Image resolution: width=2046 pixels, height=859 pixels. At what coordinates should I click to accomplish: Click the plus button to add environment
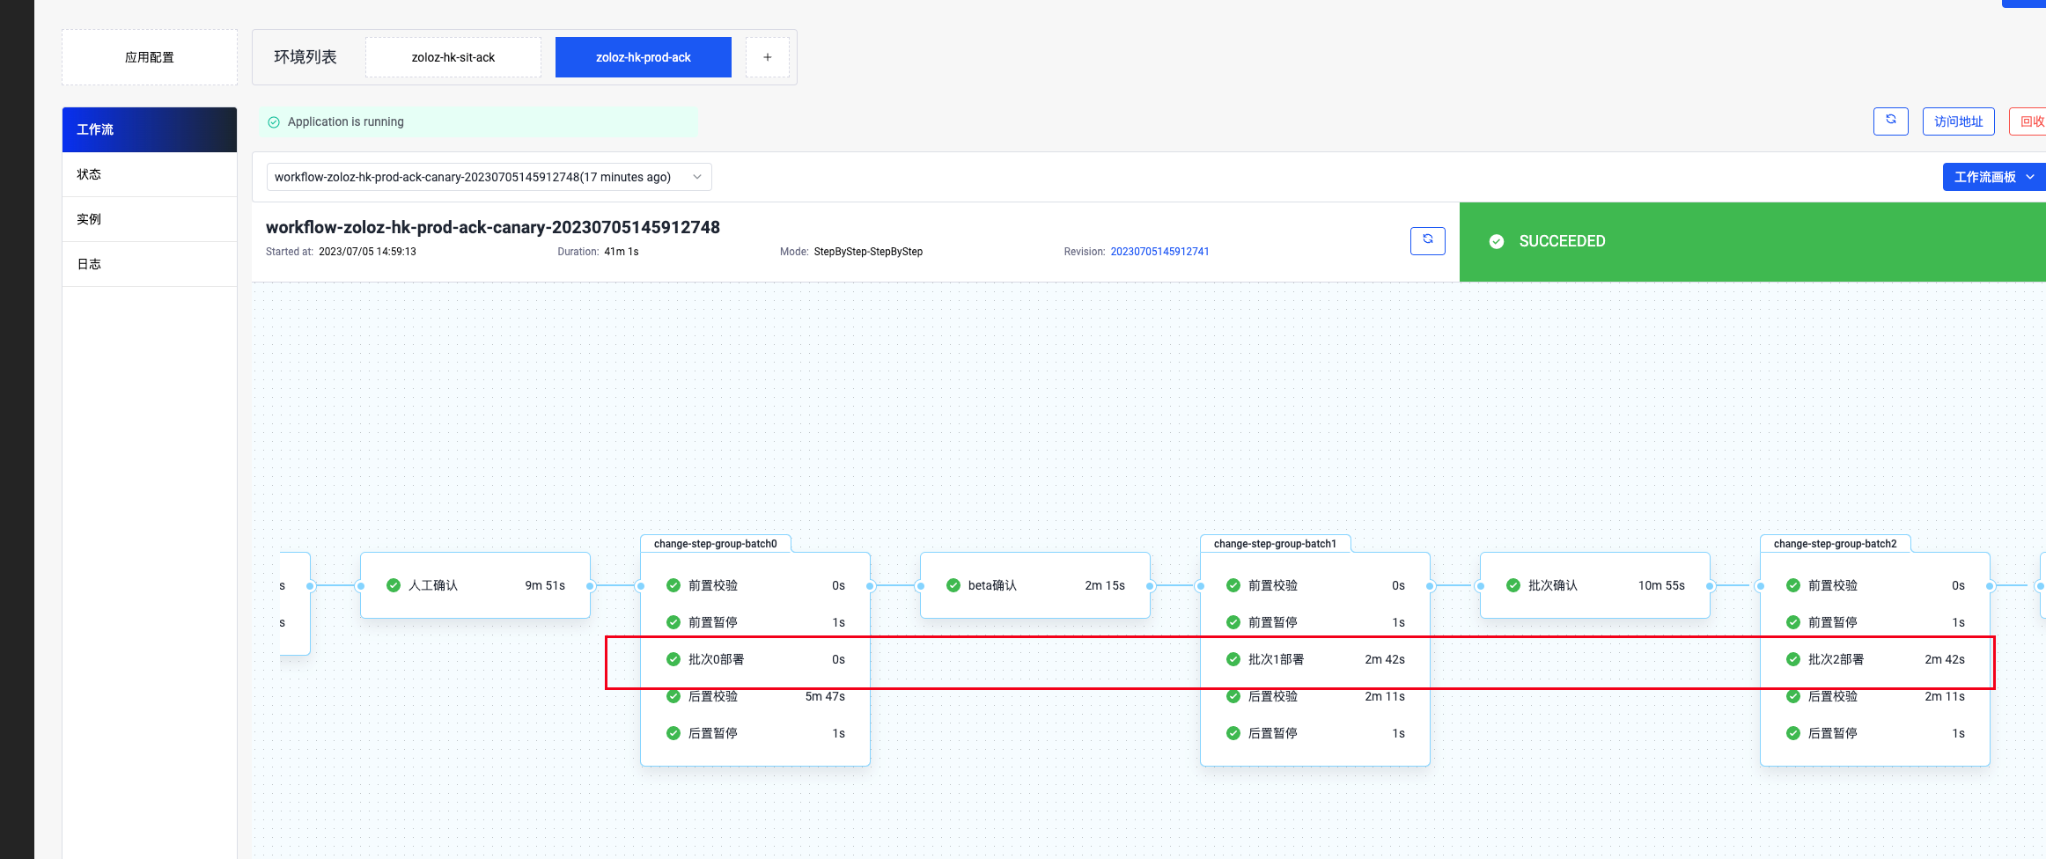point(767,57)
